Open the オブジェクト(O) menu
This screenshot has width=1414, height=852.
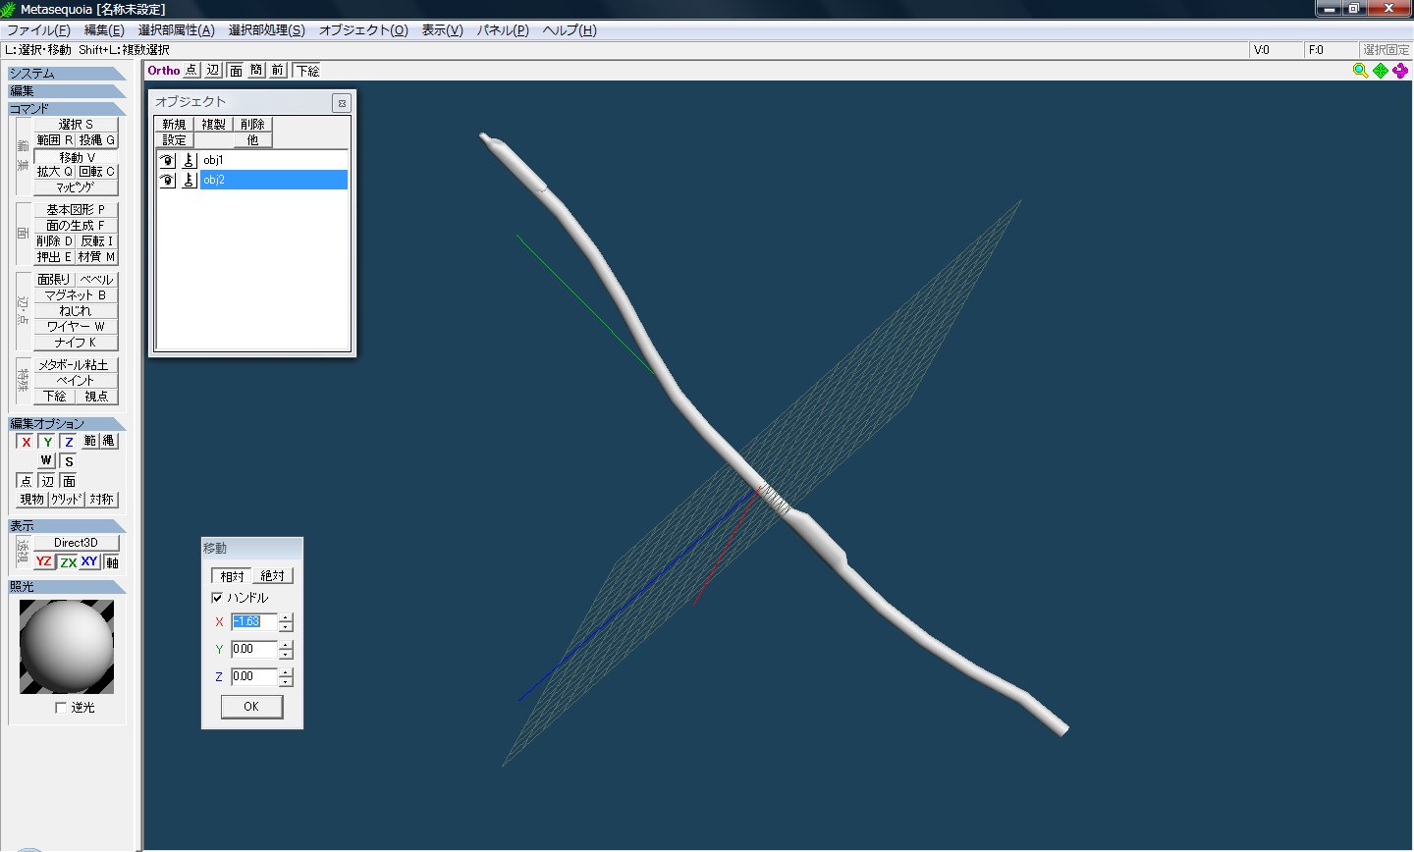pyautogui.click(x=363, y=30)
